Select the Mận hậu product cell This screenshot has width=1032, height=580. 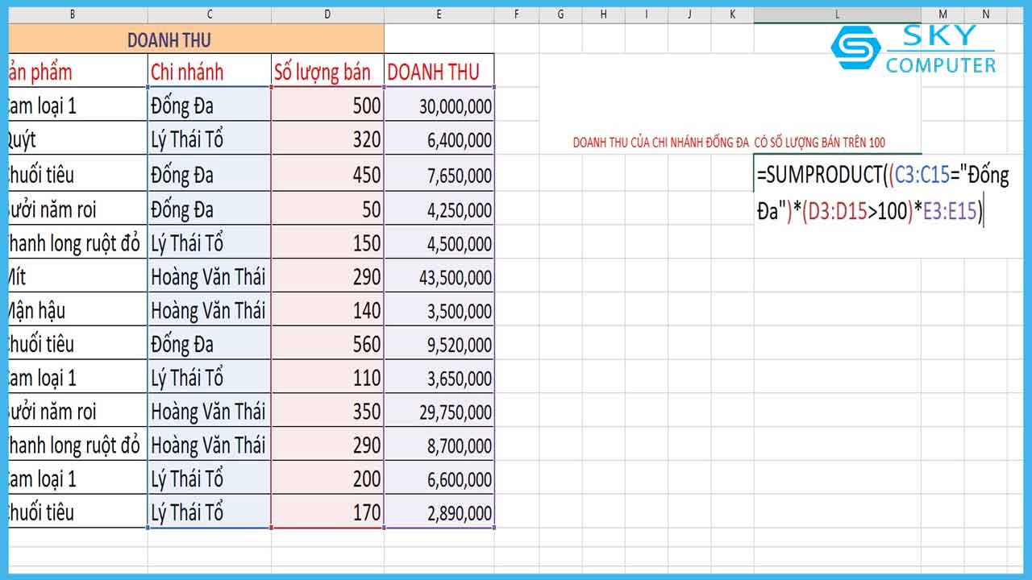click(77, 309)
